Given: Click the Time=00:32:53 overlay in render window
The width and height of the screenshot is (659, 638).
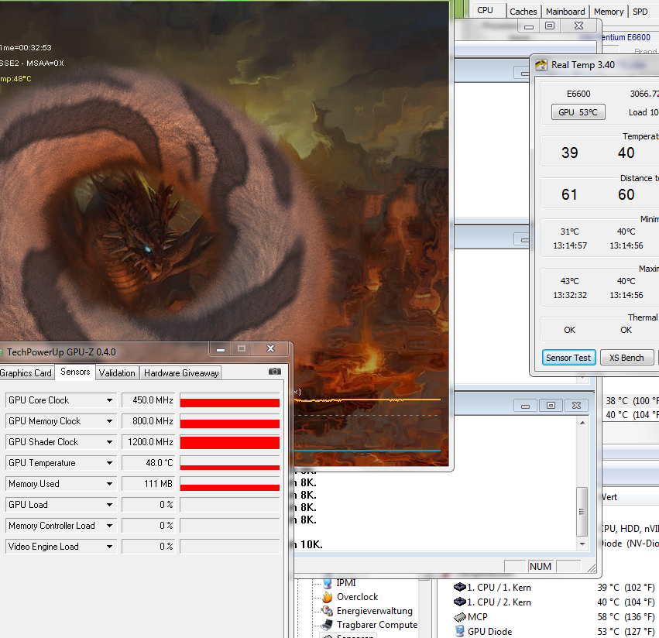Looking at the screenshot, I should 26,48.
